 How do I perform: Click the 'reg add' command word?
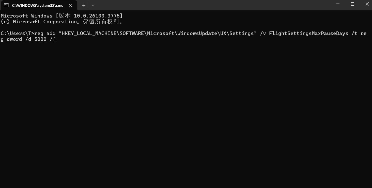pos(45,33)
